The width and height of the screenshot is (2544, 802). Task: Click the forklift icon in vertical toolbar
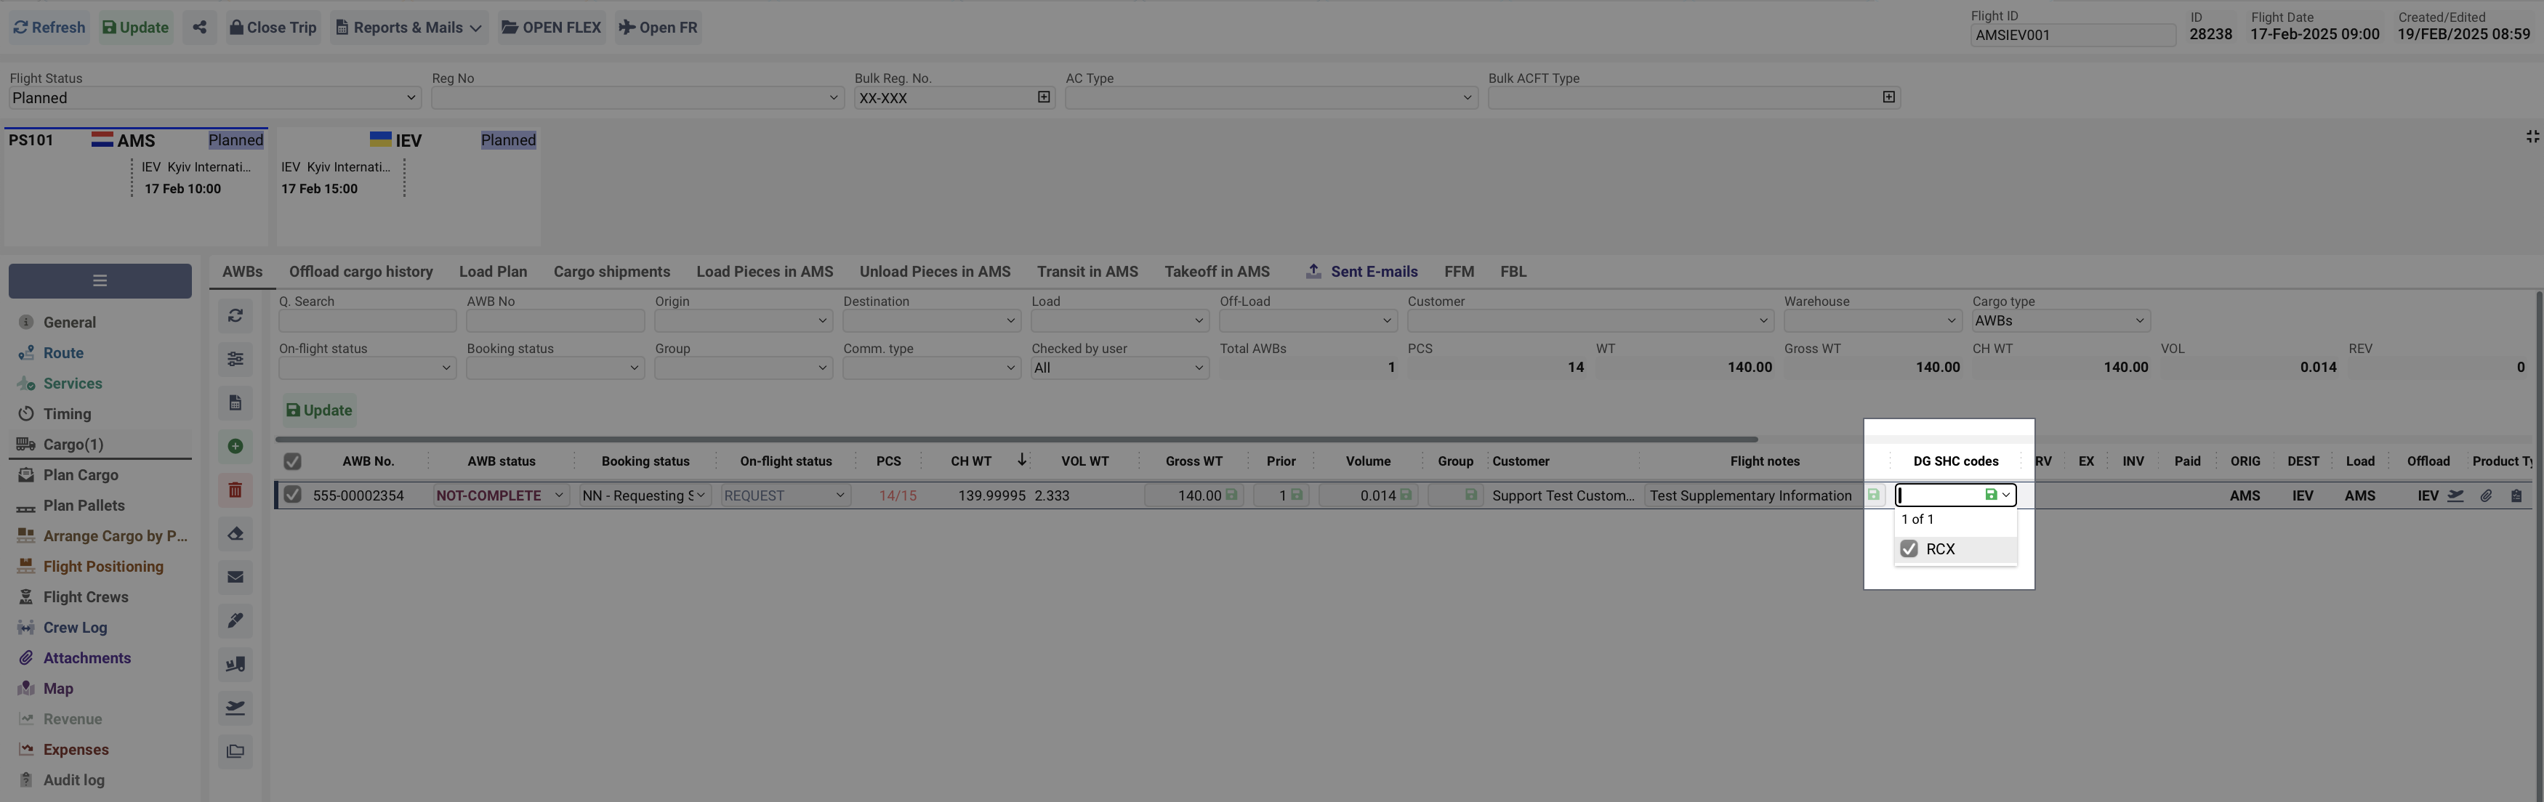235,664
